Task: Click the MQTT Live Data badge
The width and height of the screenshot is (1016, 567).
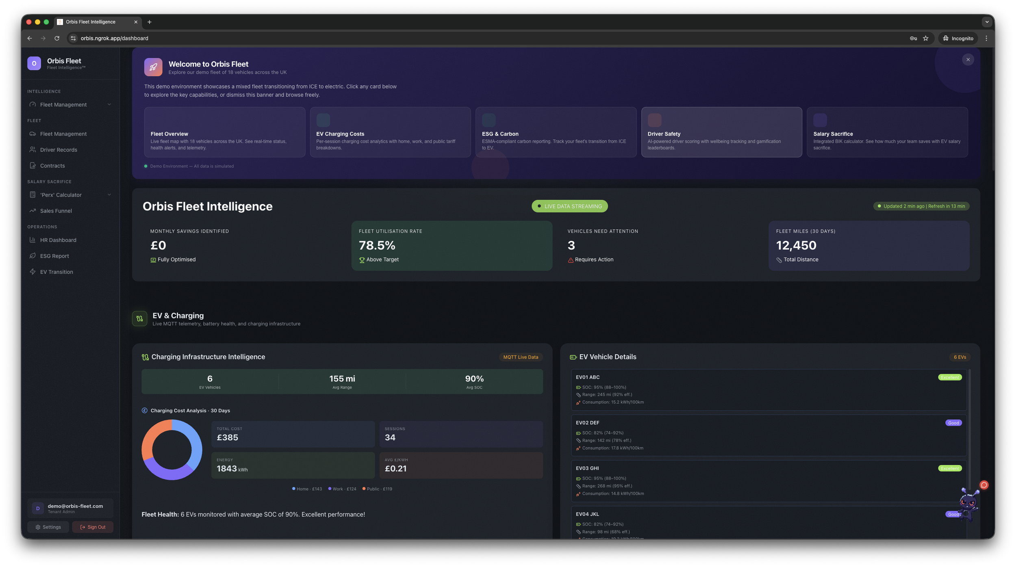Action: coord(521,357)
